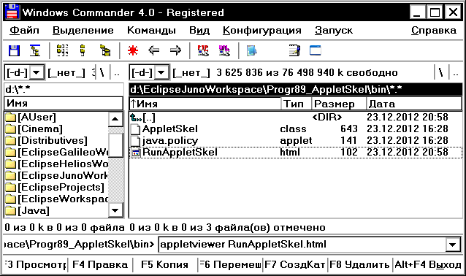466x276 pixels.
Task: Click the up-arrow parent directory icon [..]
Action: click(136, 118)
